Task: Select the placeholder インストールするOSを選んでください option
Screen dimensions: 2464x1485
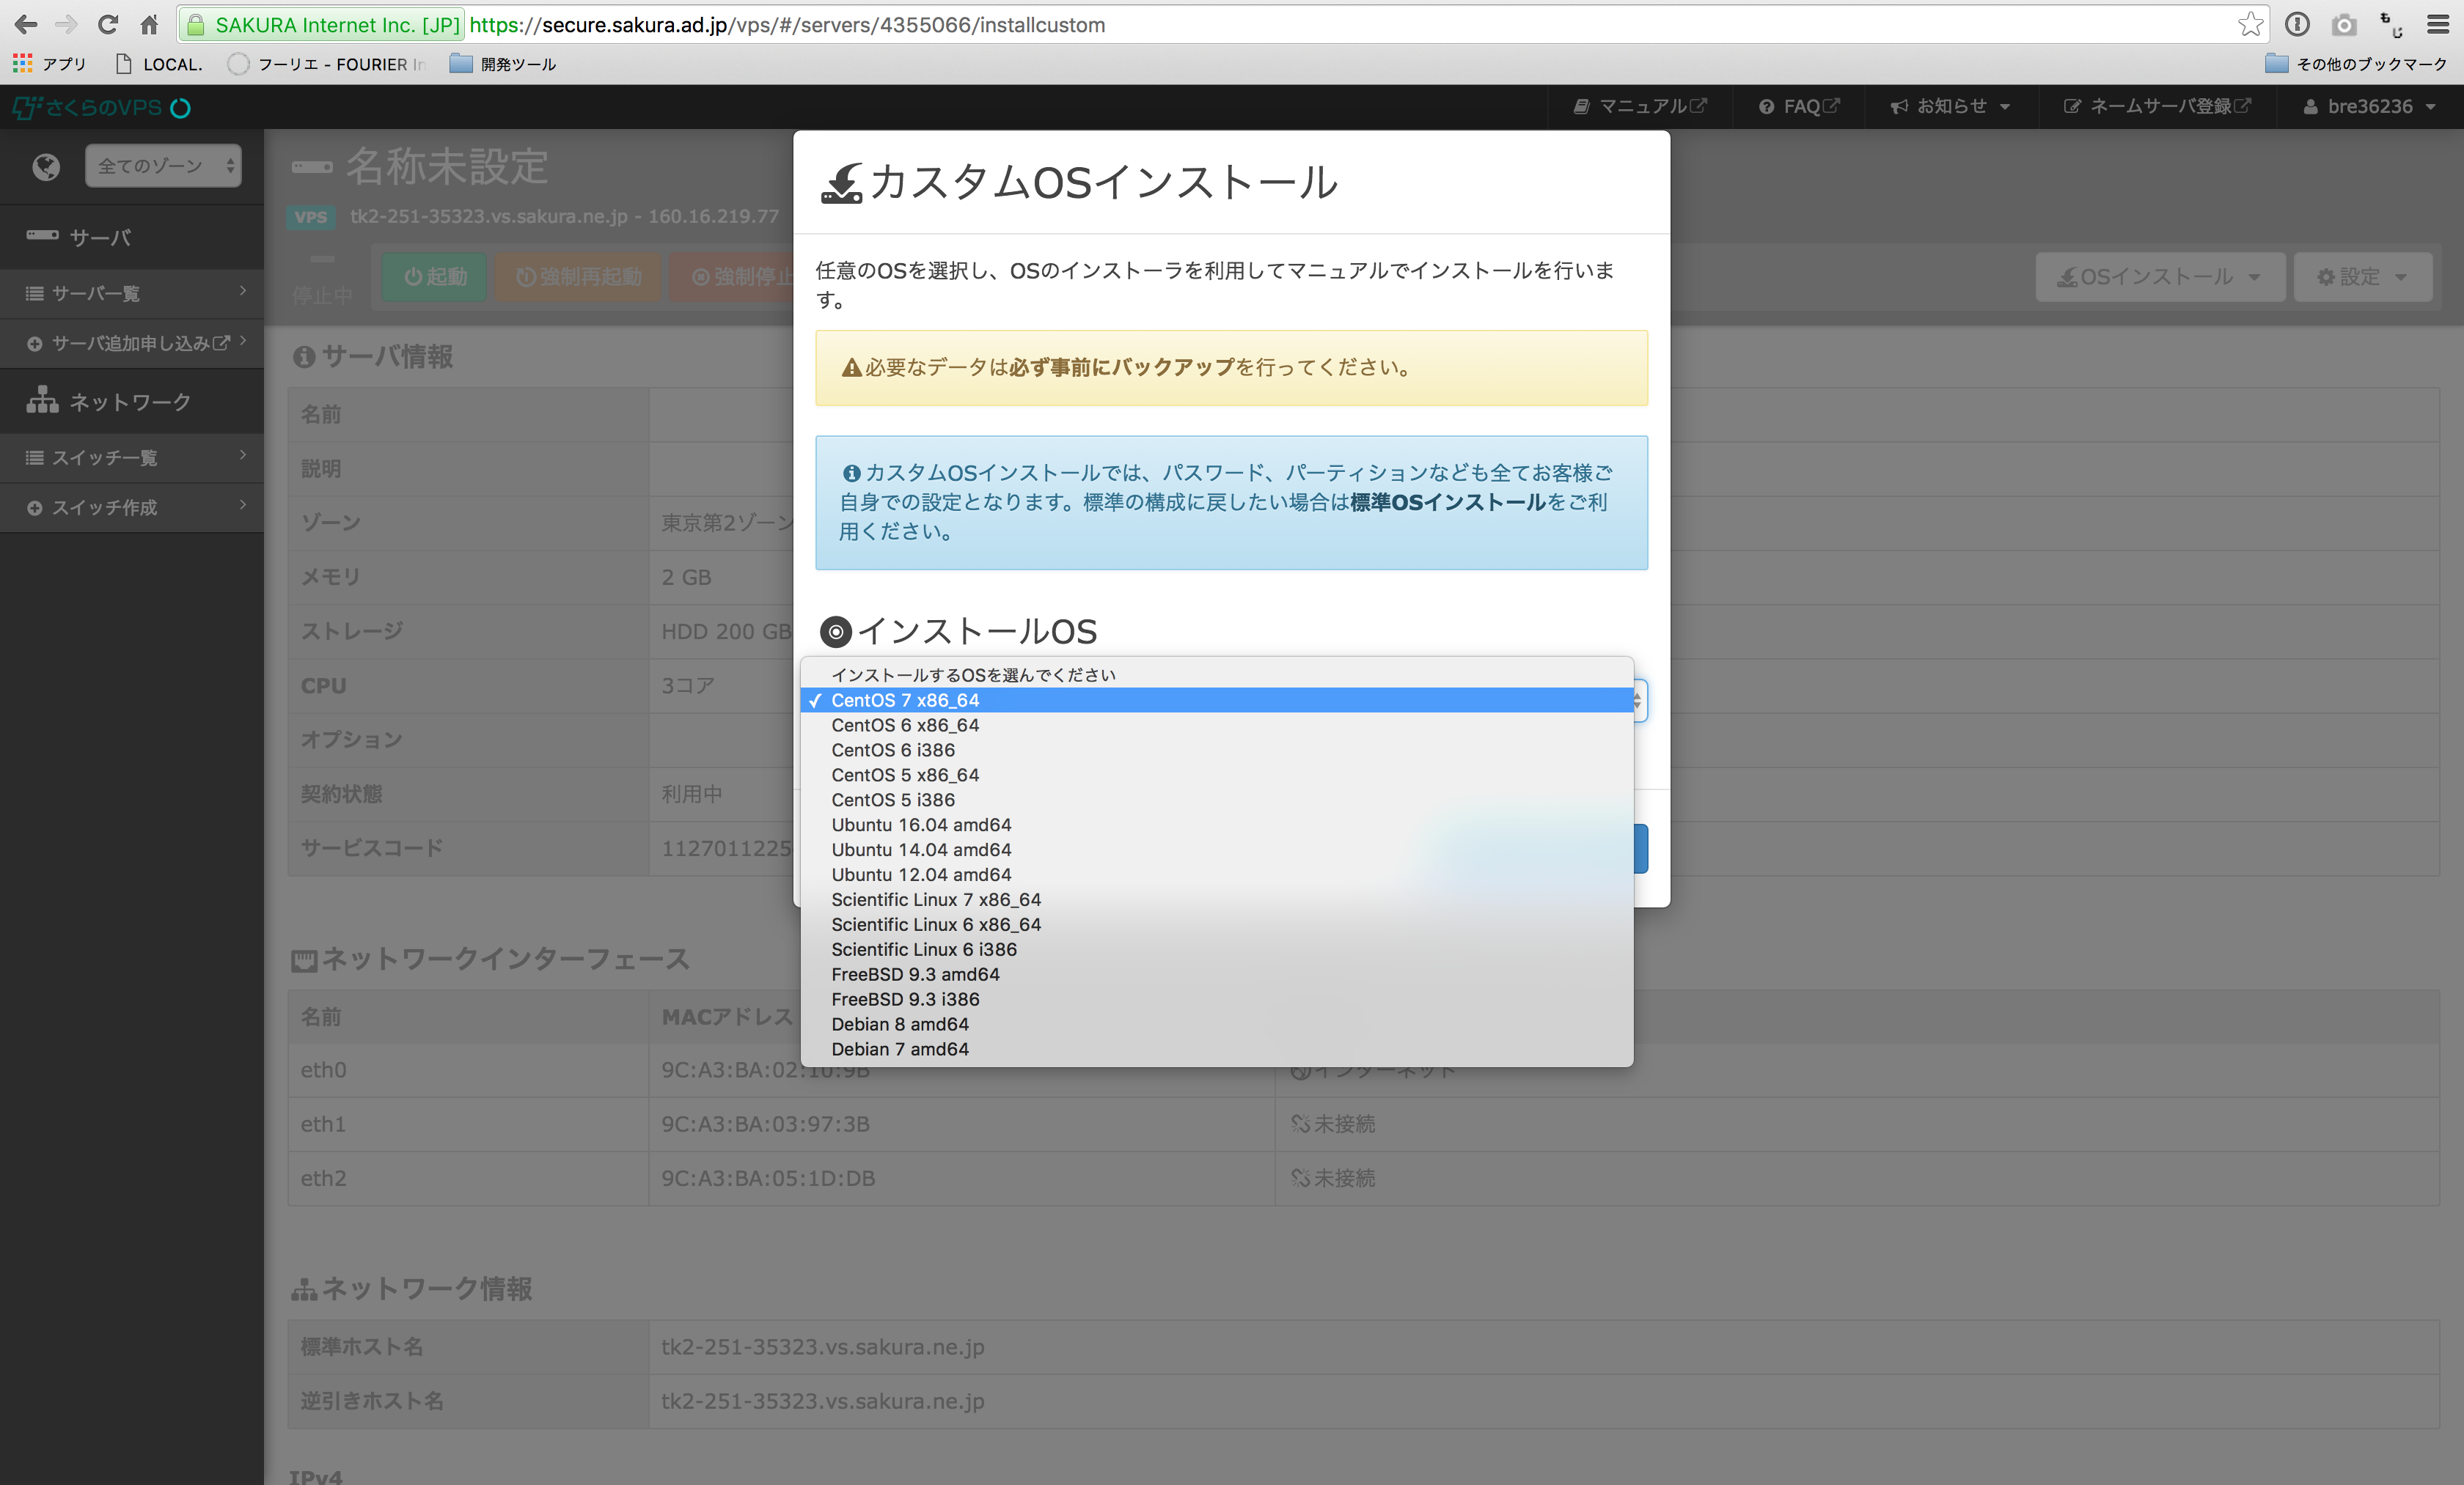Action: [1217, 674]
